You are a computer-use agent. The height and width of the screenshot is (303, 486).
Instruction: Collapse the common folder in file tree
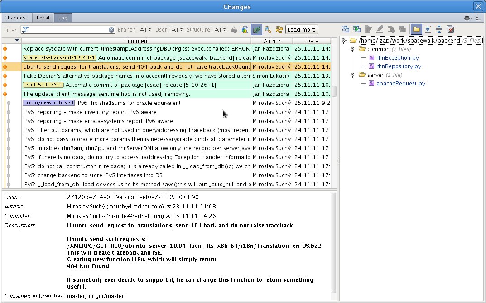[x=353, y=49]
